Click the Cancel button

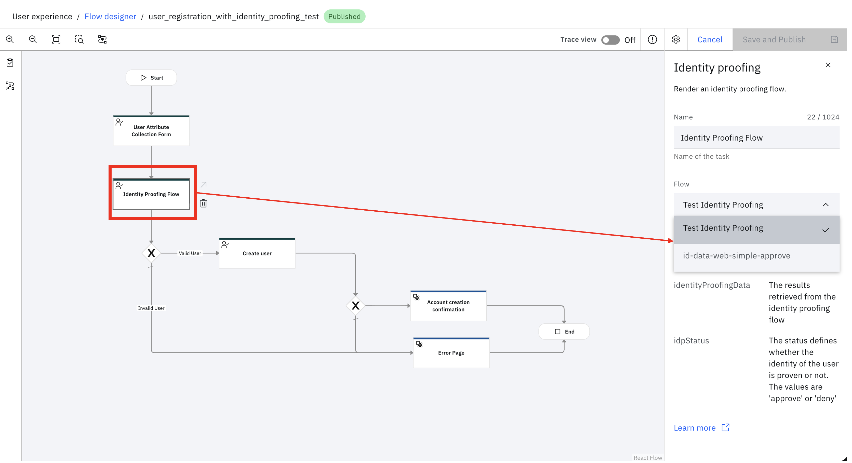click(710, 40)
